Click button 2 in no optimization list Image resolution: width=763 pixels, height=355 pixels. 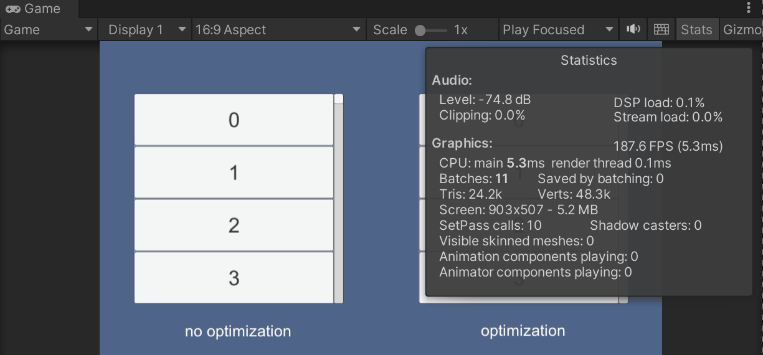point(234,225)
